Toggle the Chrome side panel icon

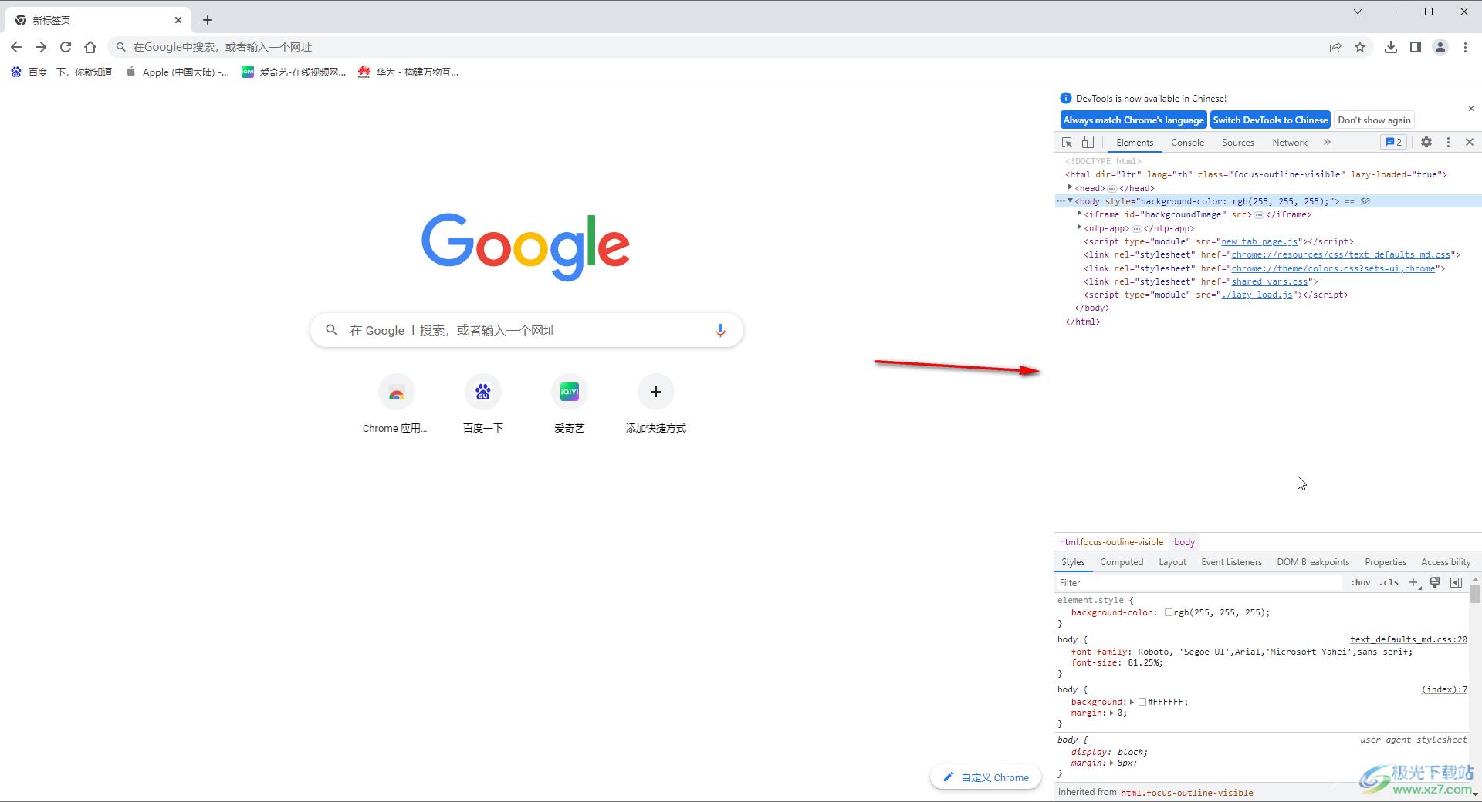click(1416, 47)
